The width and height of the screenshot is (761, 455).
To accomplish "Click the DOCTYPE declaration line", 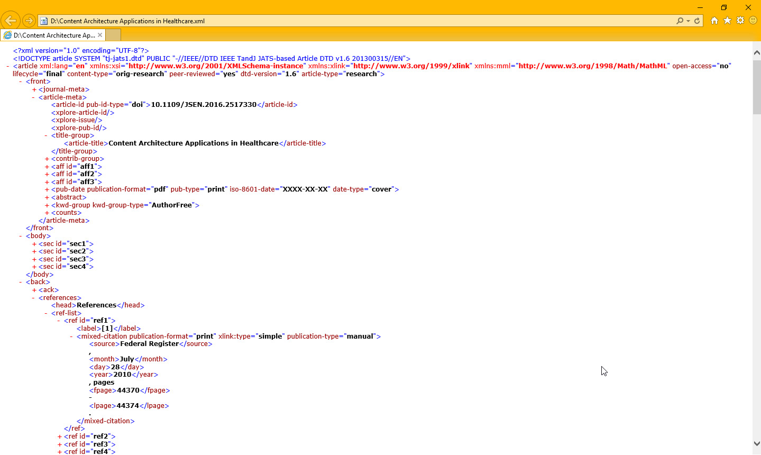I will click(212, 59).
